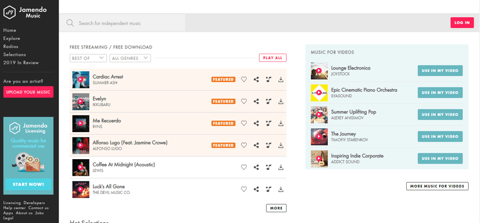The image size is (480, 223).
Task: Open artist THE DEVIL MUSIC CO. link
Action: (112, 193)
